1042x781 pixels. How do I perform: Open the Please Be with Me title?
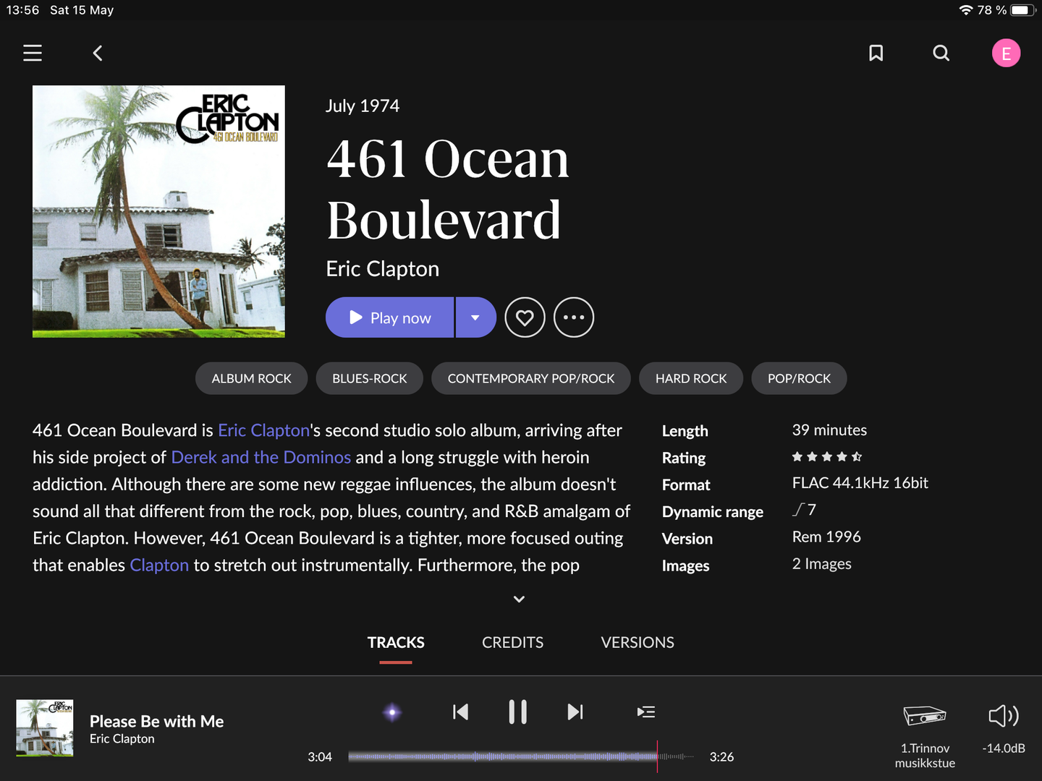(x=156, y=721)
